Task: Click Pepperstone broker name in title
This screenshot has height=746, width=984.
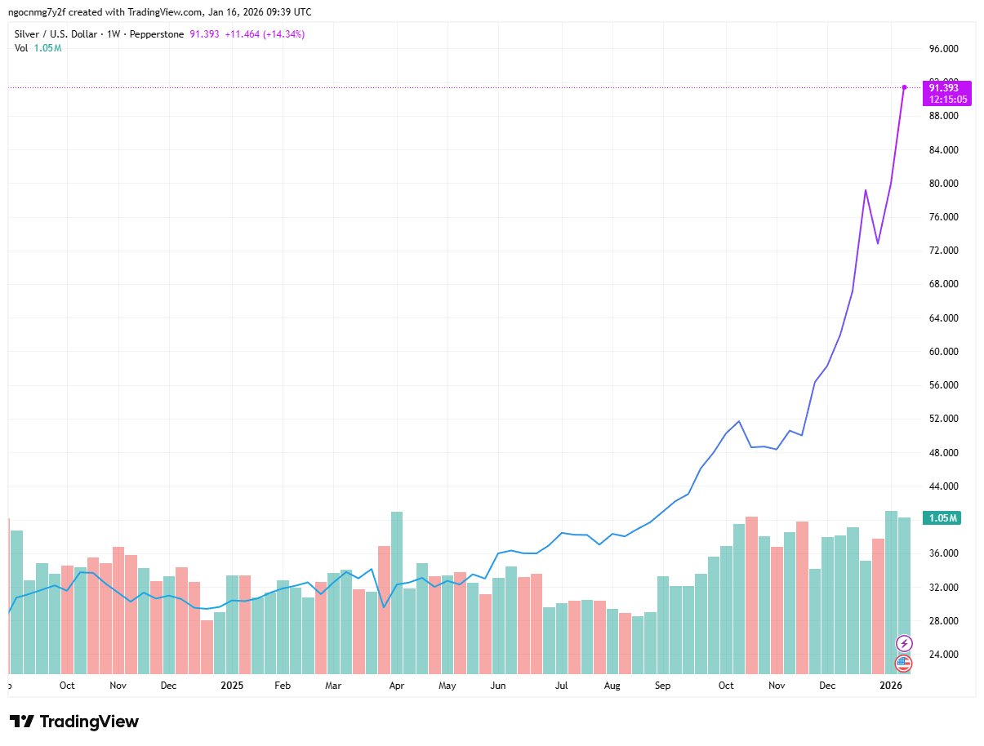Action: pos(159,34)
